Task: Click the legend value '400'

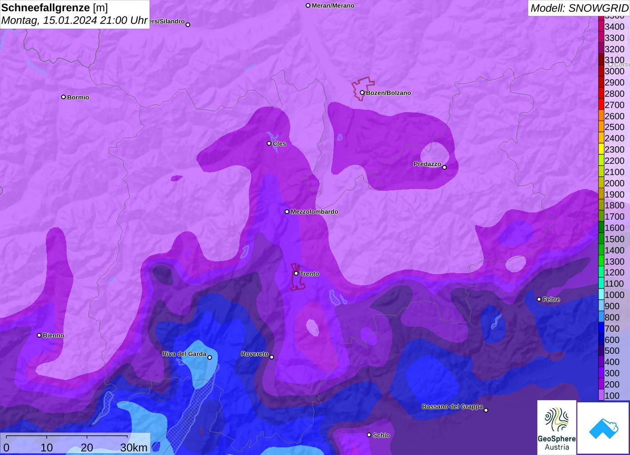Action: pos(612,362)
